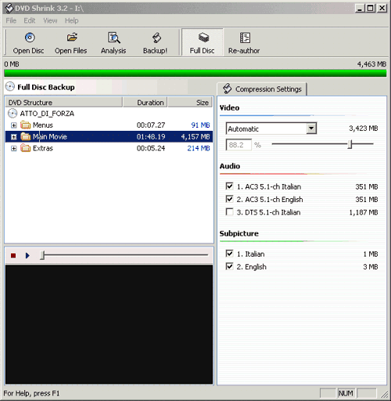Click the Extras duration 00:05.24
This screenshot has width=391, height=401.
[x=151, y=148]
